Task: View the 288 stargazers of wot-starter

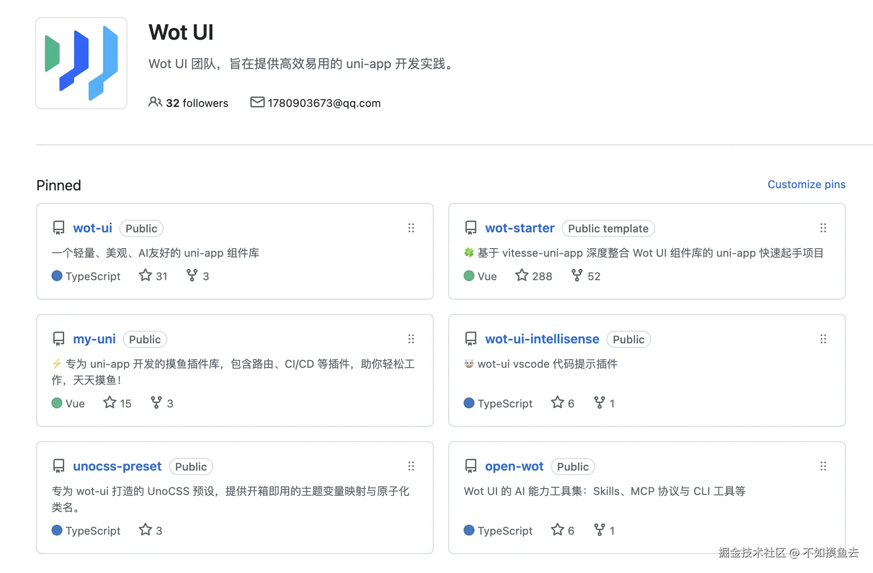Action: pos(534,276)
